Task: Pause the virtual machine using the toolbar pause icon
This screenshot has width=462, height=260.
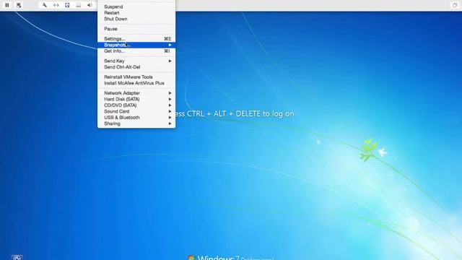Action: [7, 5]
